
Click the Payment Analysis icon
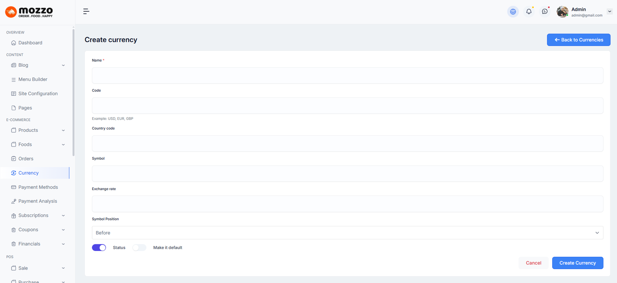coord(13,201)
